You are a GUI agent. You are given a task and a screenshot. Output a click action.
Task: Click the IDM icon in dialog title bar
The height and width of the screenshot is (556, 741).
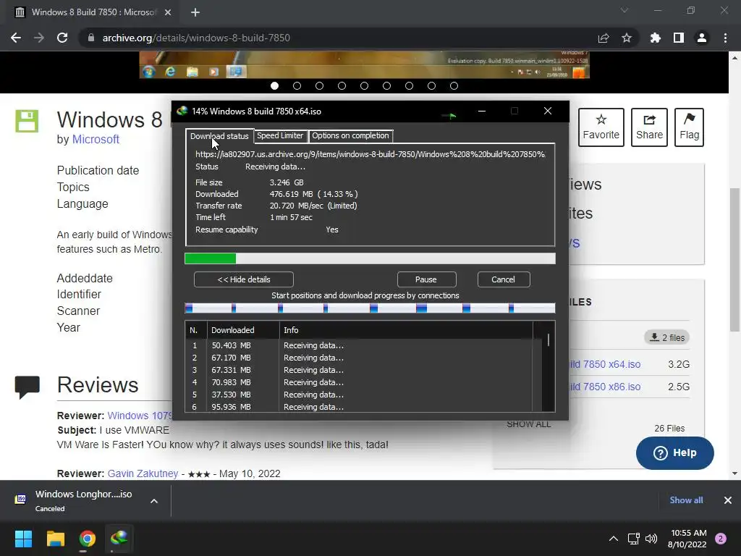tap(182, 111)
